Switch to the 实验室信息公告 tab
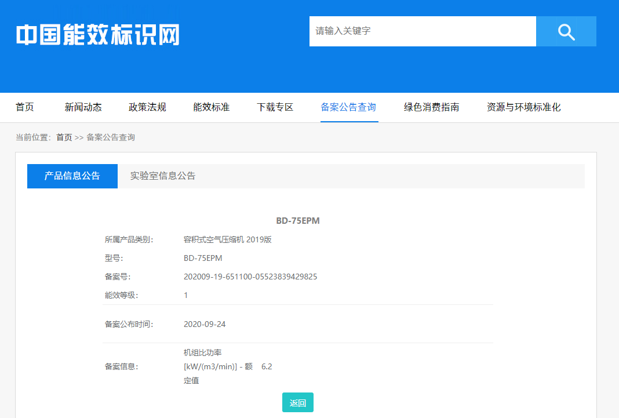The height and width of the screenshot is (418, 619). [163, 176]
